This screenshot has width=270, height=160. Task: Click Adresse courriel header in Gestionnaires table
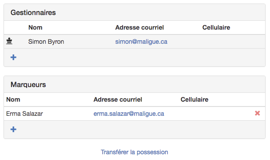click(x=139, y=27)
